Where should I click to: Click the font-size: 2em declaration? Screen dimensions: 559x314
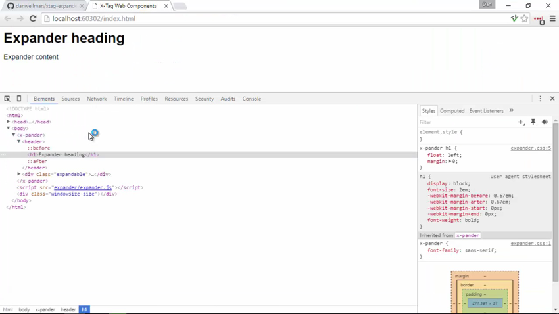coord(449,190)
